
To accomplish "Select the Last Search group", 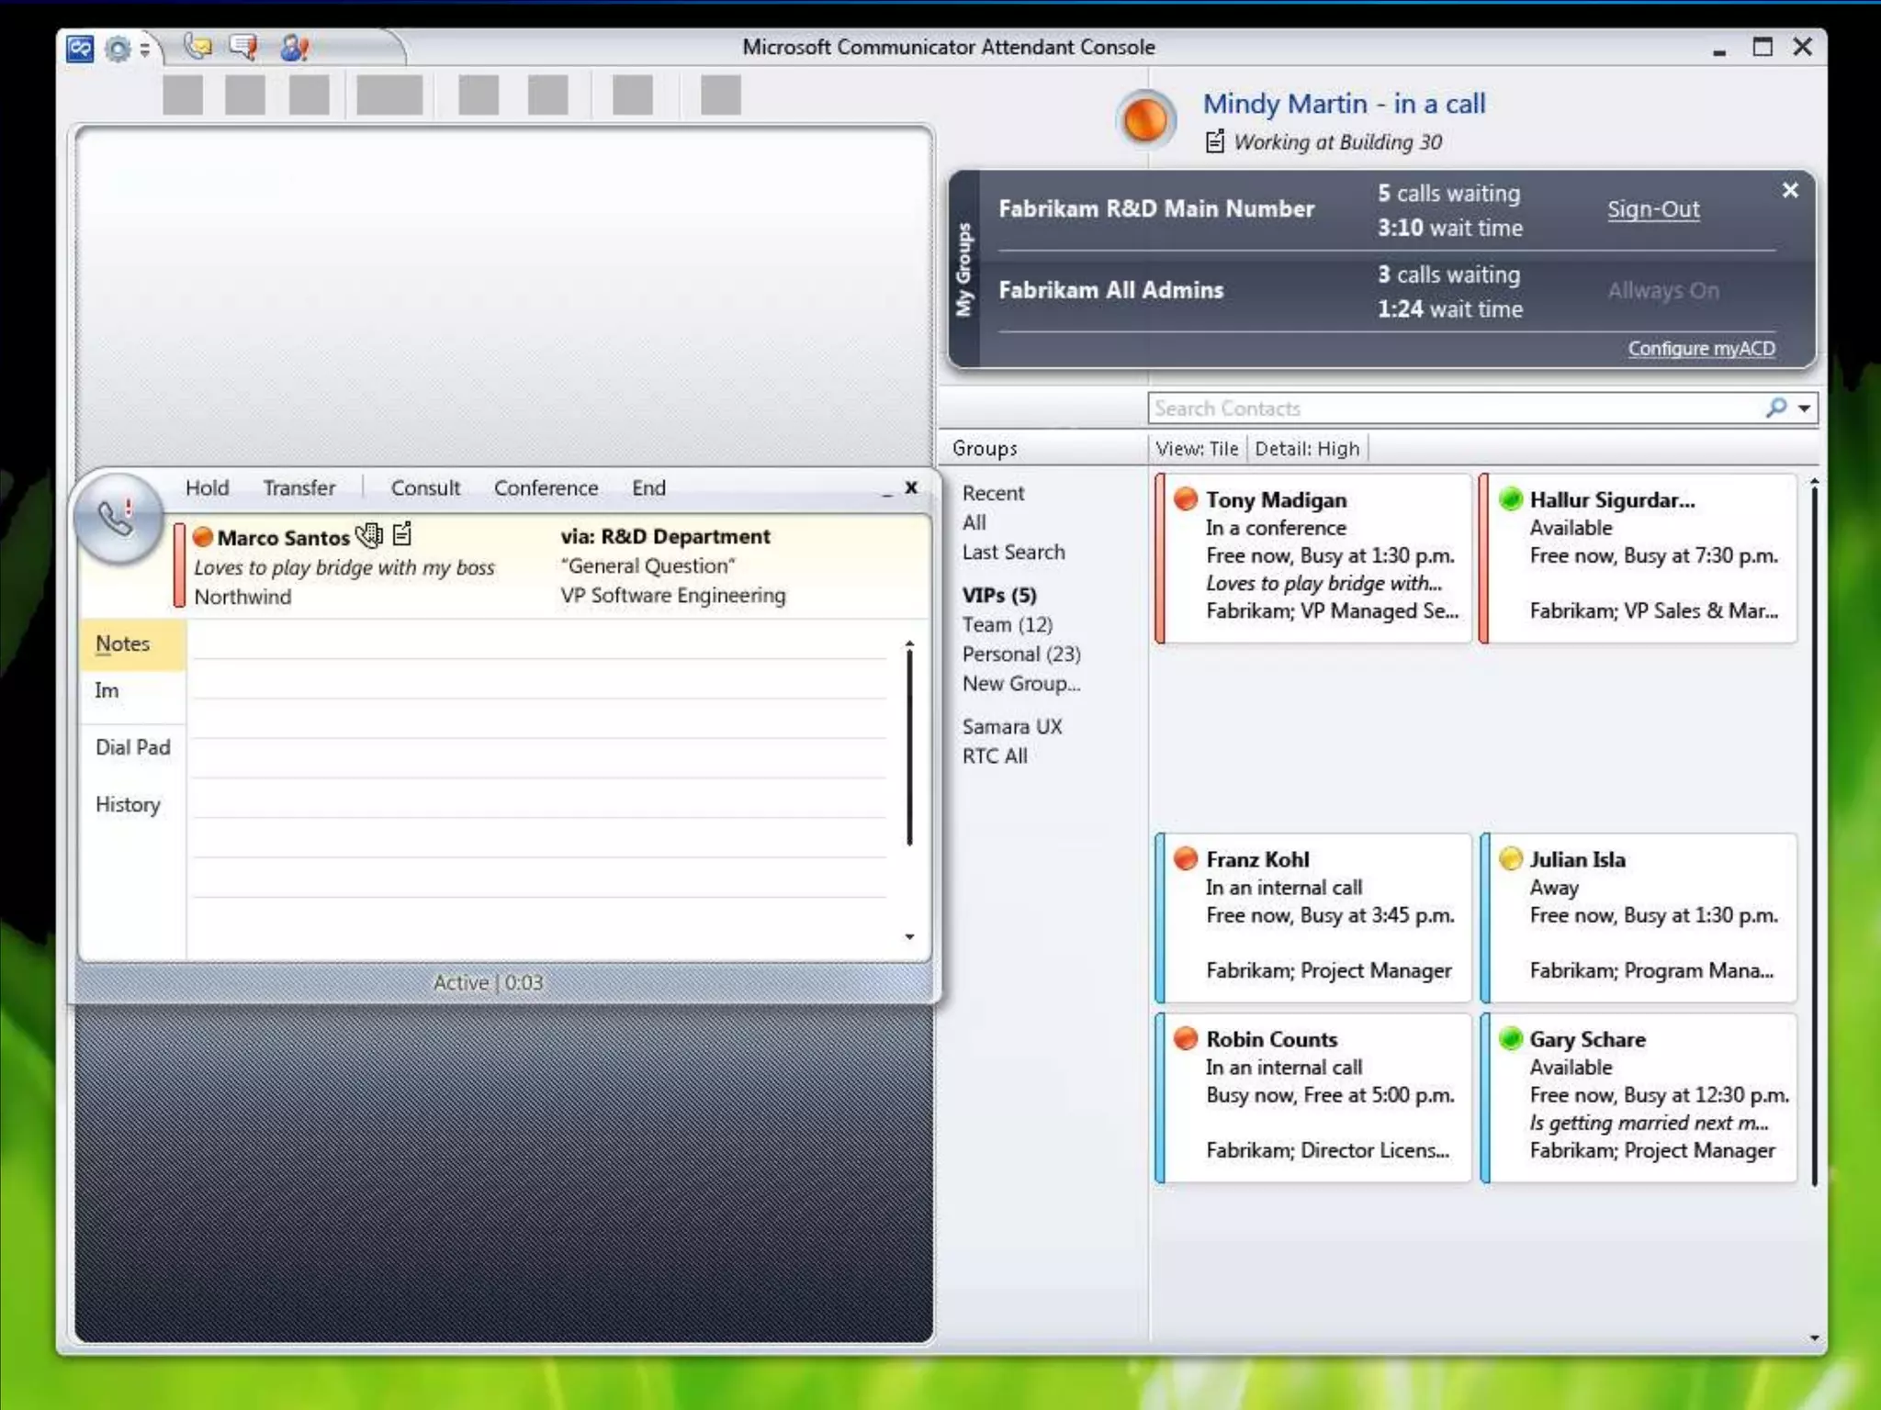I will (x=1014, y=552).
